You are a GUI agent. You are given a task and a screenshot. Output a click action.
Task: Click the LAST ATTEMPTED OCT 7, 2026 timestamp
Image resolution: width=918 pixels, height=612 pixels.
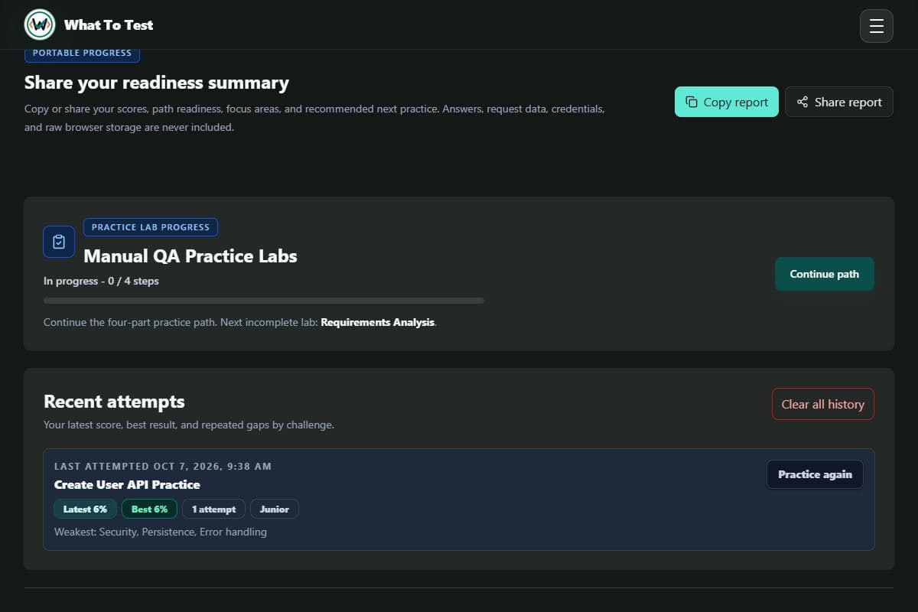coord(163,466)
